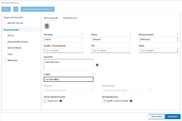
Task: Click the PLZ input field
Action: [111, 51]
